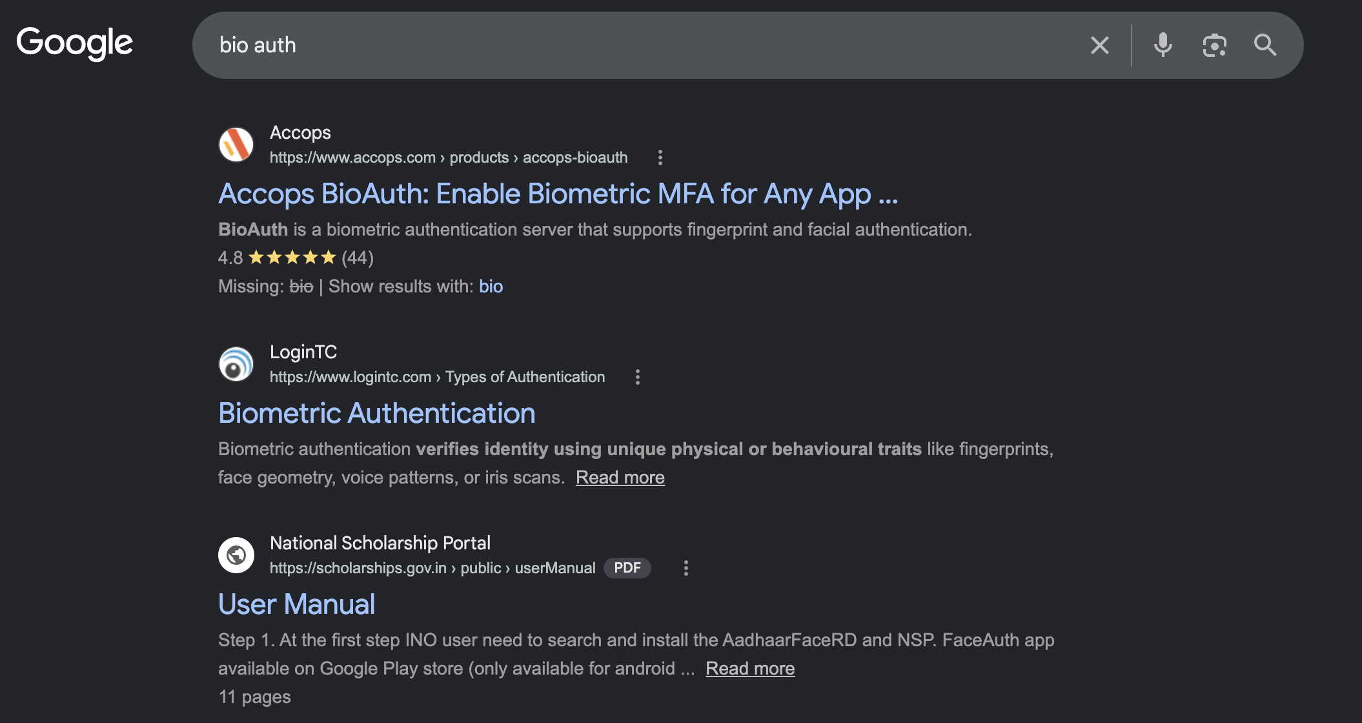The image size is (1362, 723).
Task: Click the Accops site favicon
Action: click(236, 145)
